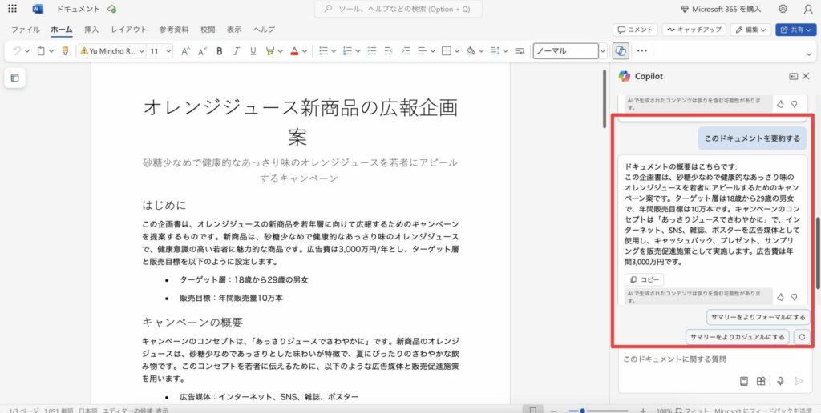
Task: Click thumbs down on the summary response
Action: 794,297
